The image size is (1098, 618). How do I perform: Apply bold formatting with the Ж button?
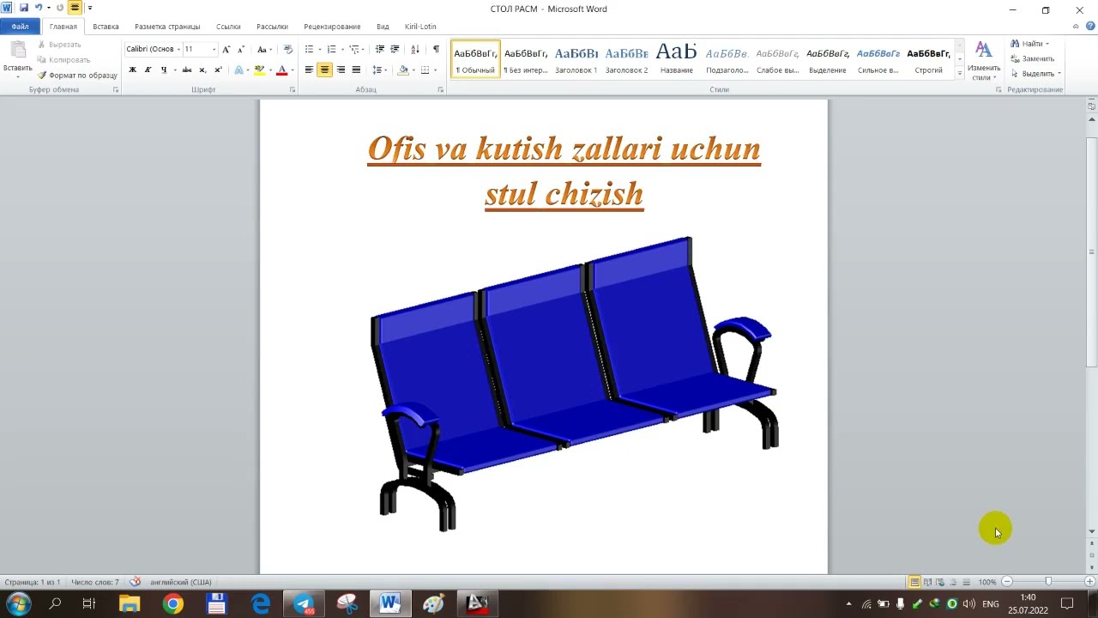click(132, 70)
